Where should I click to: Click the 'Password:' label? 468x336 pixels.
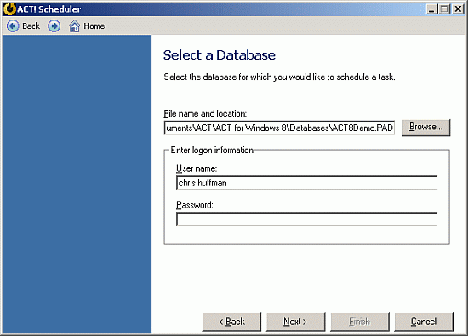(x=195, y=205)
